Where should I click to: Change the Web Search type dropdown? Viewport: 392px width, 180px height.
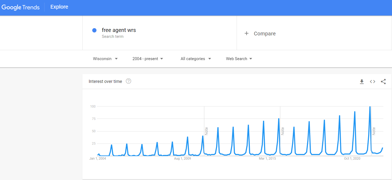point(239,59)
